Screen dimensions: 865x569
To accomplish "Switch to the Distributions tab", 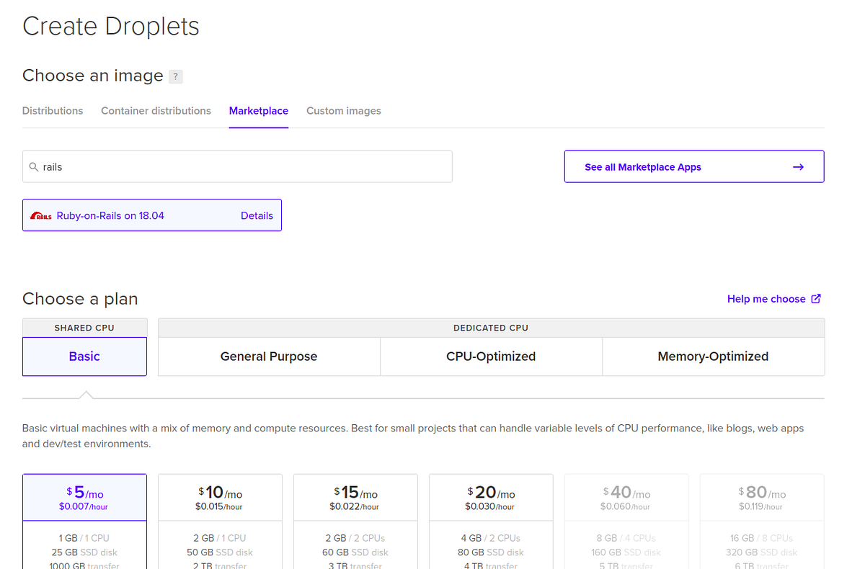I will pos(53,111).
